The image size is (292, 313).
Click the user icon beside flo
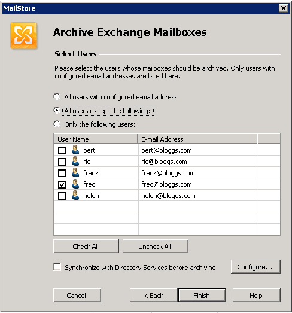(x=75, y=162)
